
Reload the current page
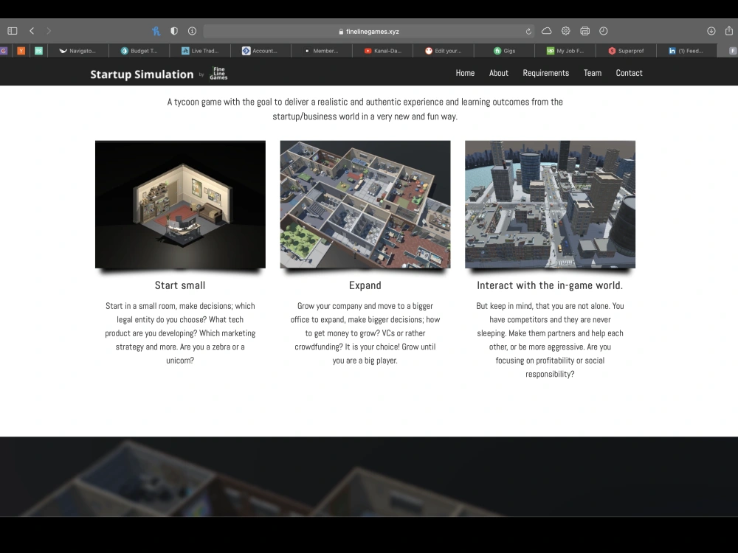pyautogui.click(x=528, y=32)
